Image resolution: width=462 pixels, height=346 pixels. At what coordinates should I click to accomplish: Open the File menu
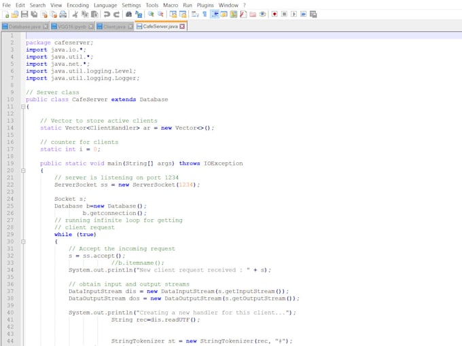(7, 5)
